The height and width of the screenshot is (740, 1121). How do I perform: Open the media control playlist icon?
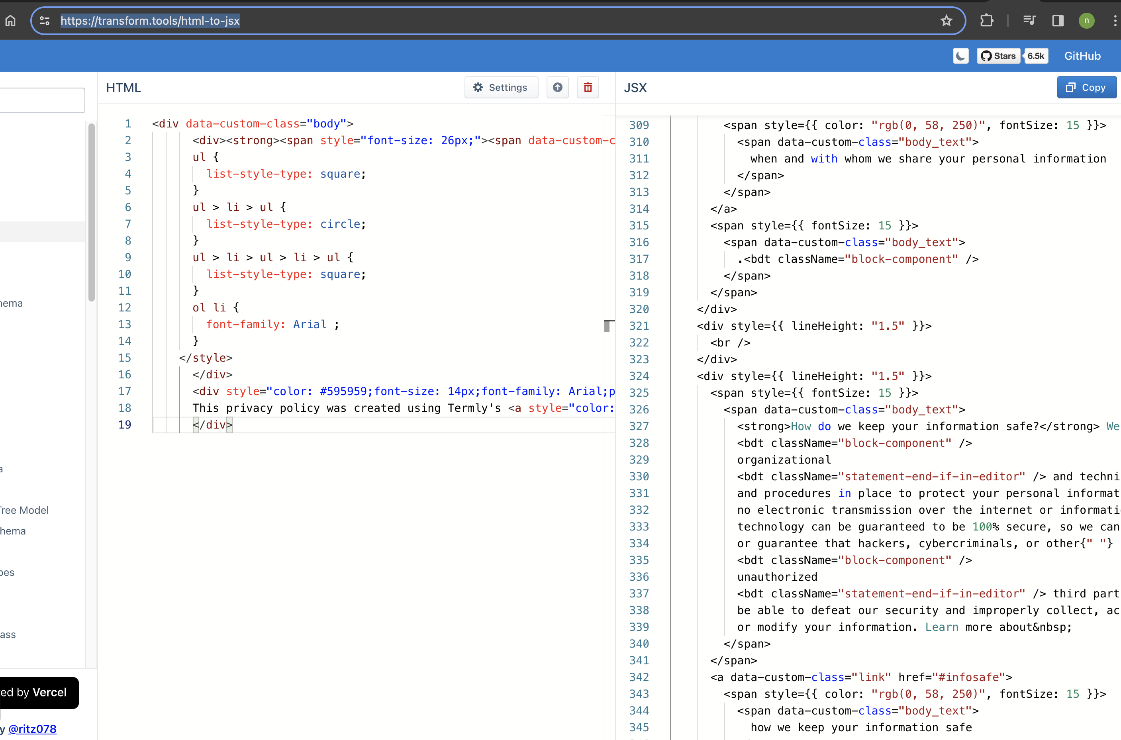coord(1029,21)
